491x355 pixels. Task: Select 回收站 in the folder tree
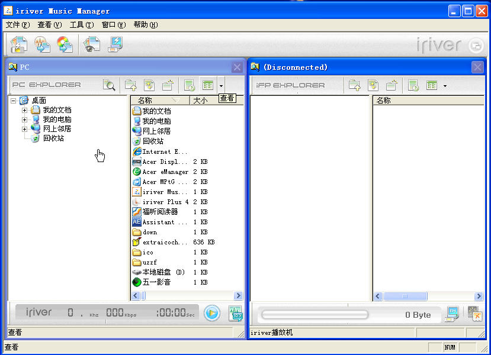click(53, 138)
